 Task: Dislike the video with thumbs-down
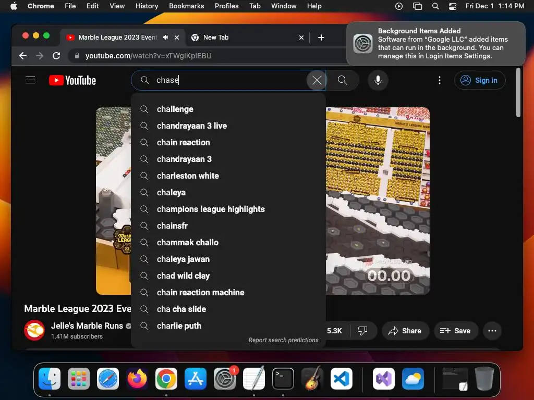[362, 331]
